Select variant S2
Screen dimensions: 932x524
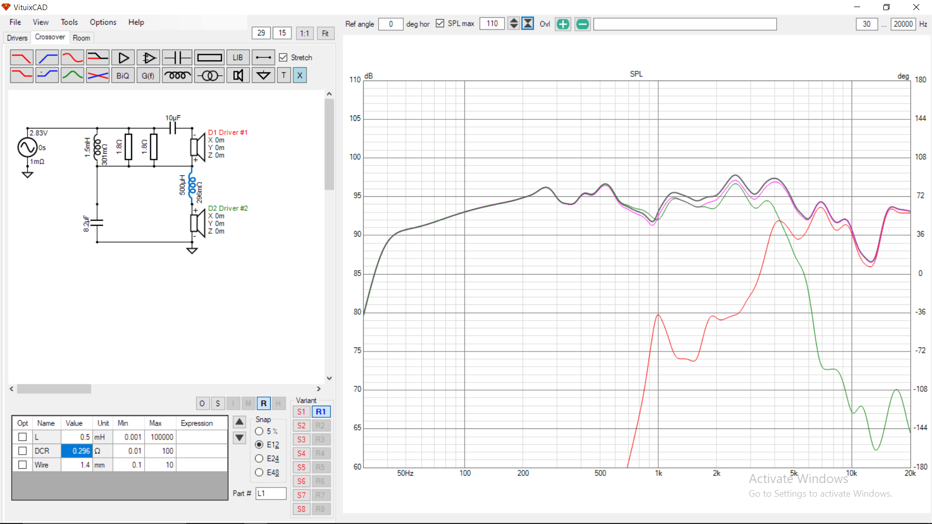tap(302, 426)
